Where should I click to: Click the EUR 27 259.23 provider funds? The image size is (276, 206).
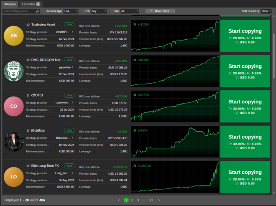118,68
